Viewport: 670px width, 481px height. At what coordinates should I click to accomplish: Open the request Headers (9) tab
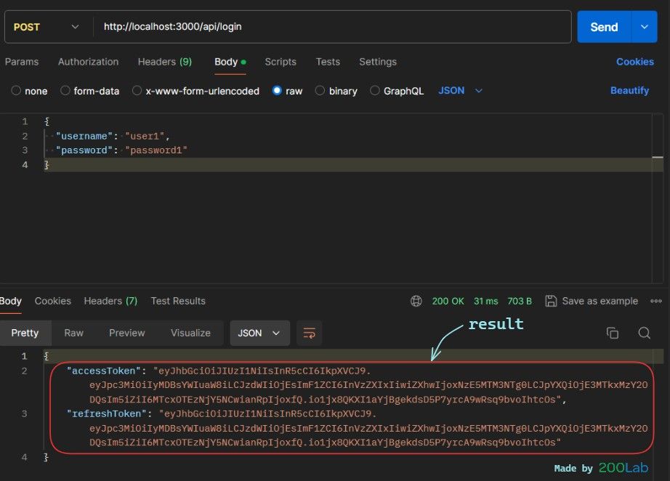coord(164,62)
